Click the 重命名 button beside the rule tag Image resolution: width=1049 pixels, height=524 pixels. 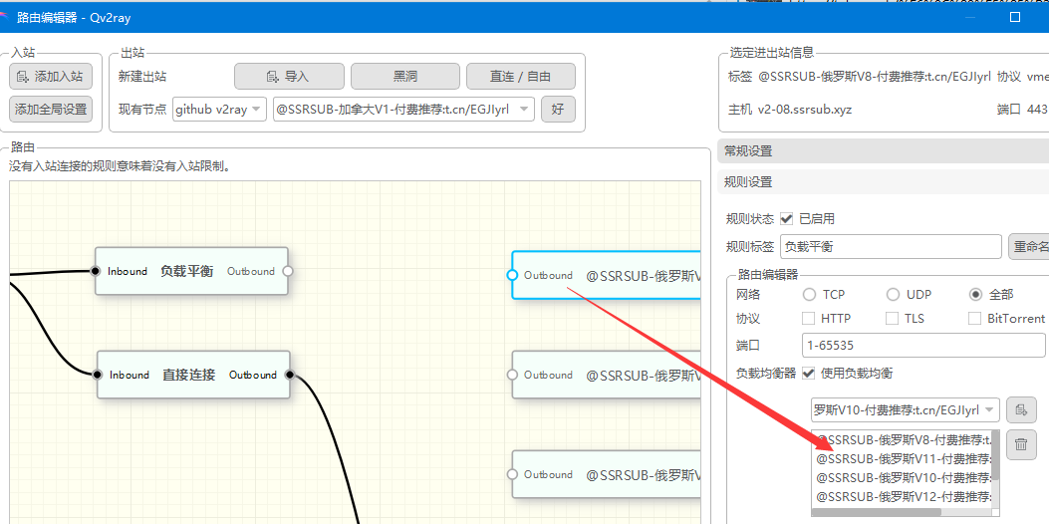1029,247
